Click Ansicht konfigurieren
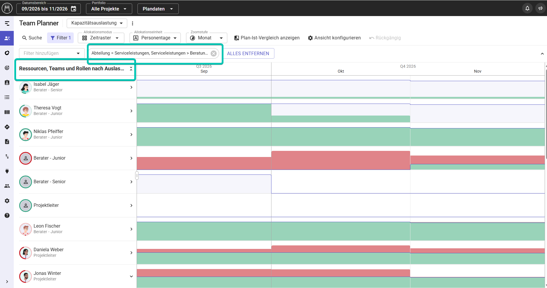The width and height of the screenshot is (547, 288). (x=334, y=38)
